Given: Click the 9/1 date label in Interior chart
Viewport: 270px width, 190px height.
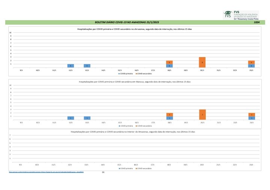Looking at the screenshot, I should point(21,164).
